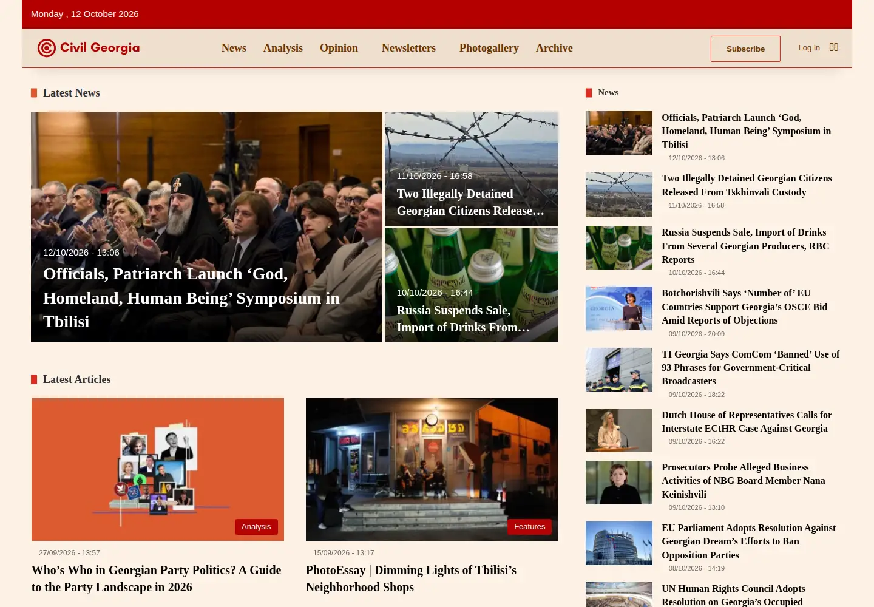This screenshot has width=874, height=607.
Task: Open sidebar headline on Russia suspending drinks import
Action: pos(745,246)
